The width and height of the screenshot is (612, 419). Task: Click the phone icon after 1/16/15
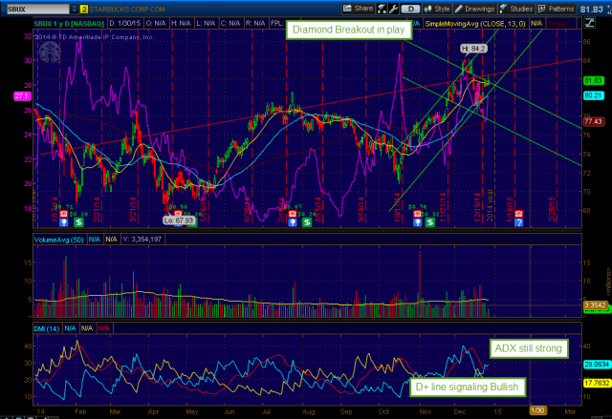[518, 214]
